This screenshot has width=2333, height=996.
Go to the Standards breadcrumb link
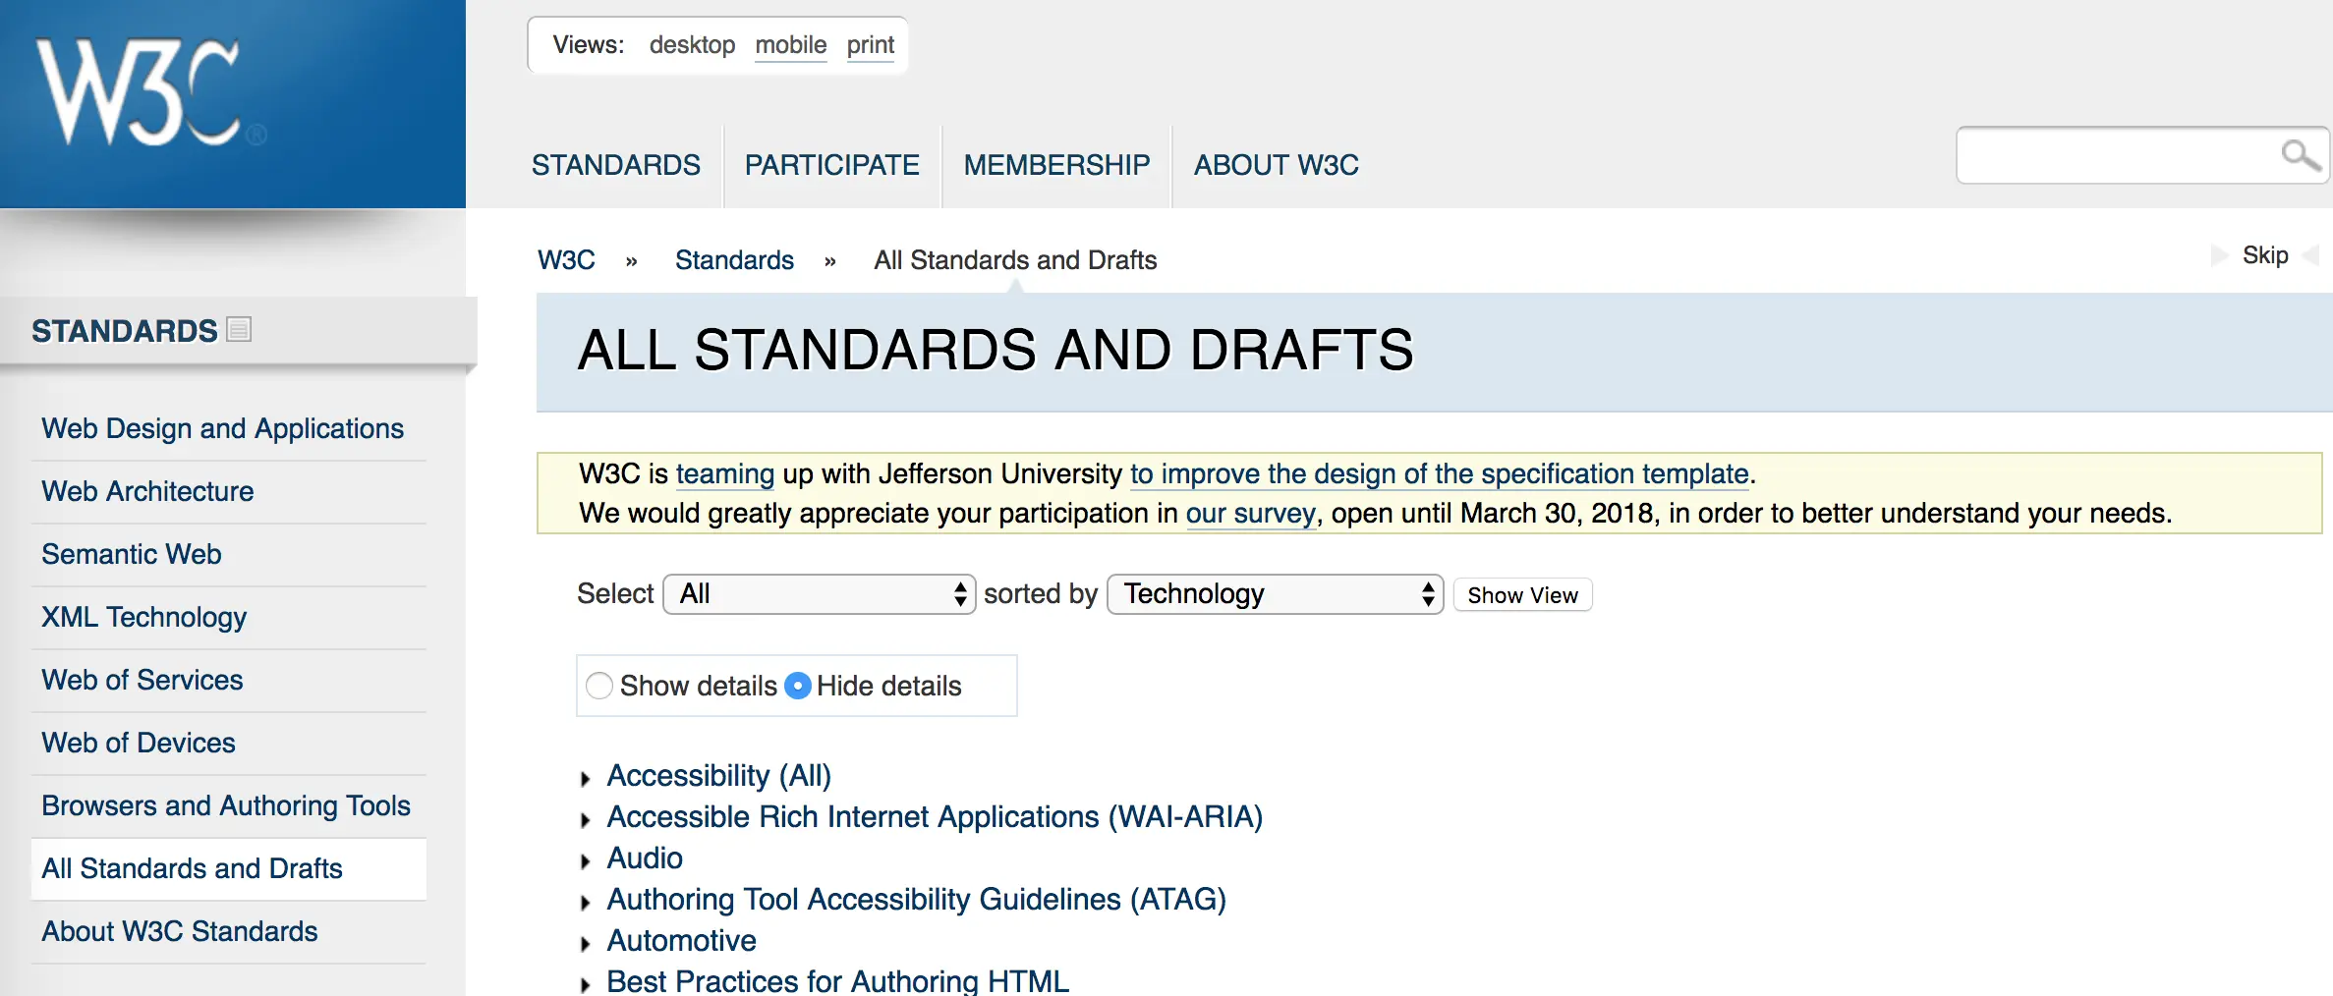point(734,260)
